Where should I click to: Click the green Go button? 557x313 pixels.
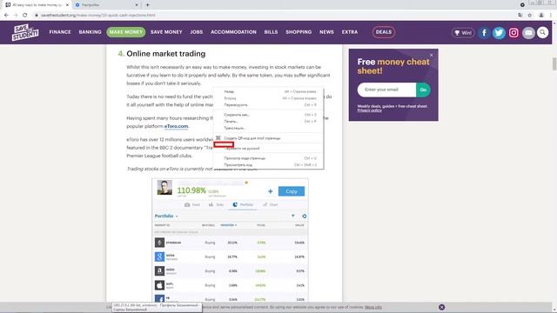pyautogui.click(x=423, y=90)
